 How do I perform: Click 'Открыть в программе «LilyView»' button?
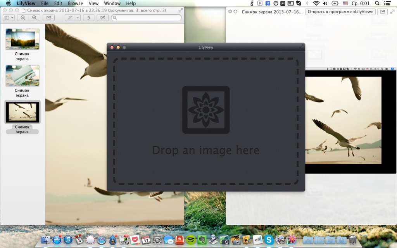tap(340, 12)
